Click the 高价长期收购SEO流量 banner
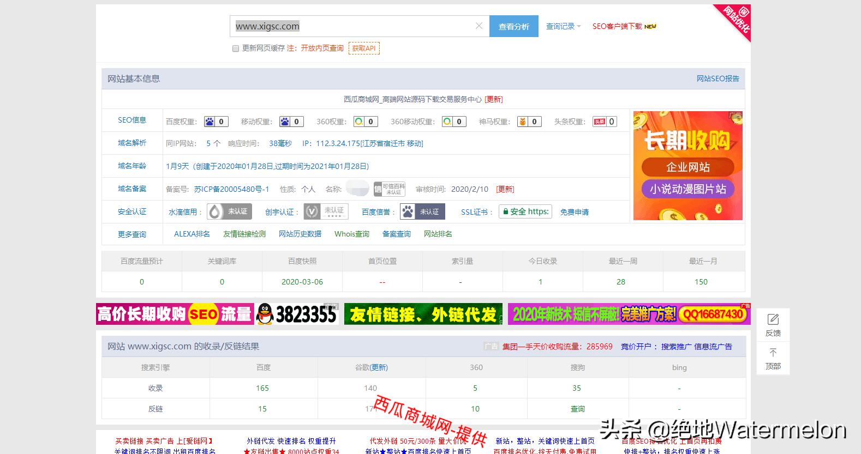861x454 pixels. click(217, 314)
